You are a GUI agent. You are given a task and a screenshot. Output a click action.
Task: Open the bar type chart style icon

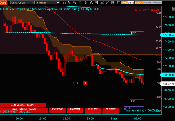click(x=64, y=3)
